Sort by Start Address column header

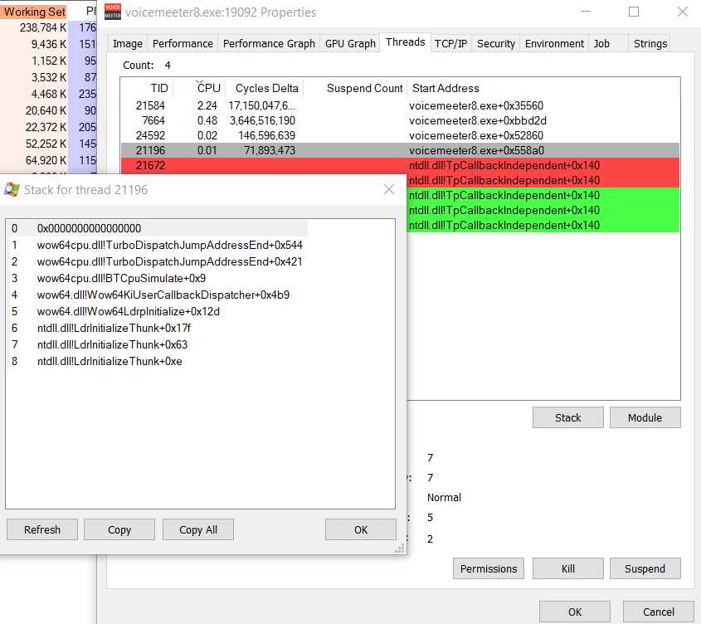[445, 88]
